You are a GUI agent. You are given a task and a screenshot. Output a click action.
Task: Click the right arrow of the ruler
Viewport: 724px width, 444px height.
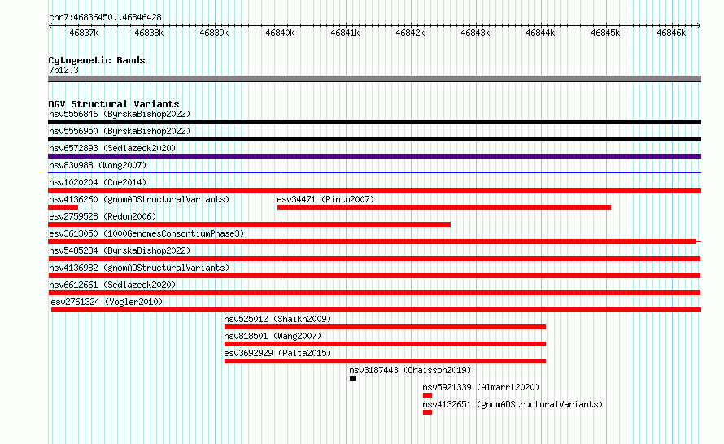pyautogui.click(x=699, y=26)
